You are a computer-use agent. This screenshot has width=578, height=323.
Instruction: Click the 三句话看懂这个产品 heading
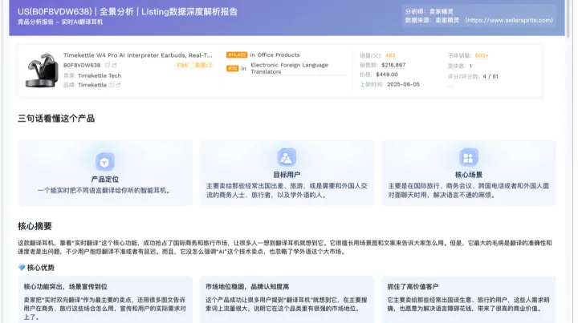56,119
